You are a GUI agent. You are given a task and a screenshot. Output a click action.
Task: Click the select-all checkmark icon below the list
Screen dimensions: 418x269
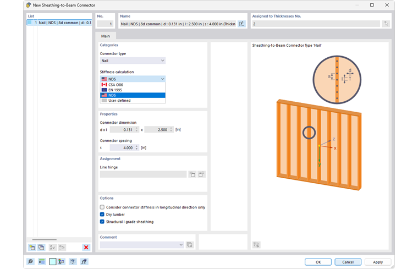pyautogui.click(x=52, y=248)
